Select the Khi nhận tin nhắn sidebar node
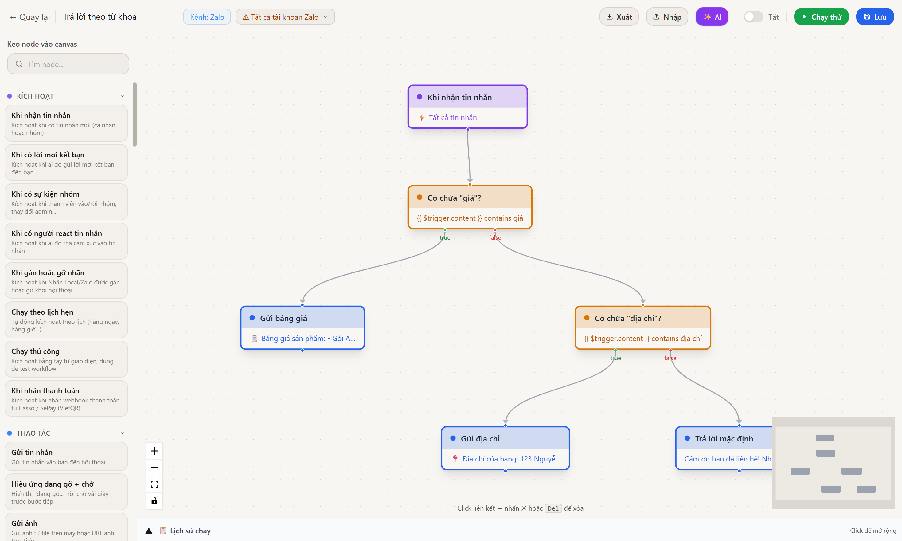The width and height of the screenshot is (902, 541). [66, 123]
